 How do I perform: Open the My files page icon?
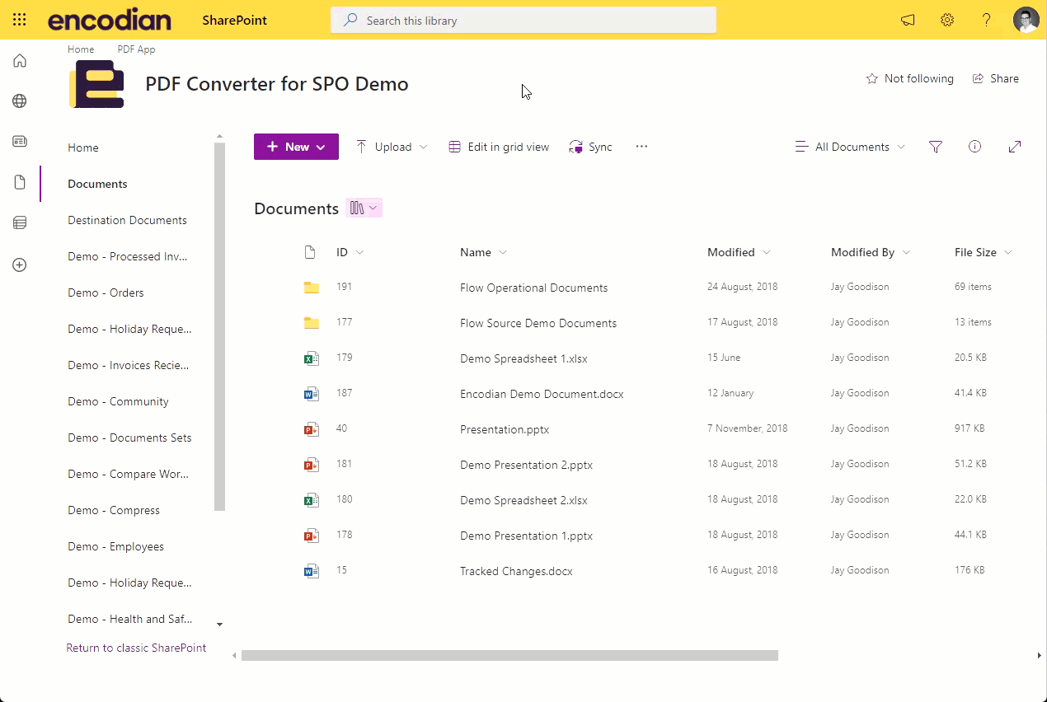point(20,182)
